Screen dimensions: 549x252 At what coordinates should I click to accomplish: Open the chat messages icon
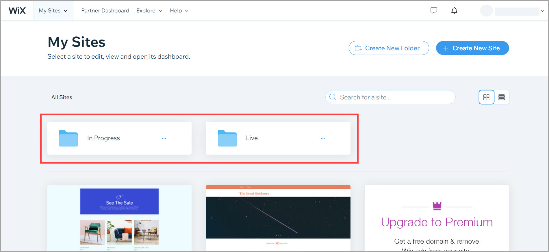click(x=434, y=11)
